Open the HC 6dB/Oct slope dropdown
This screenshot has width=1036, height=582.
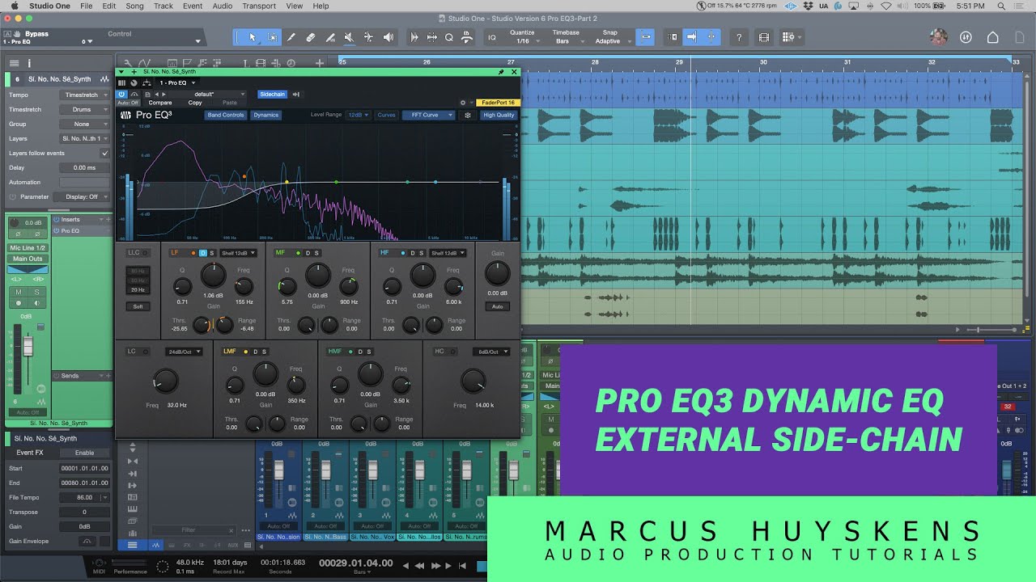[492, 352]
